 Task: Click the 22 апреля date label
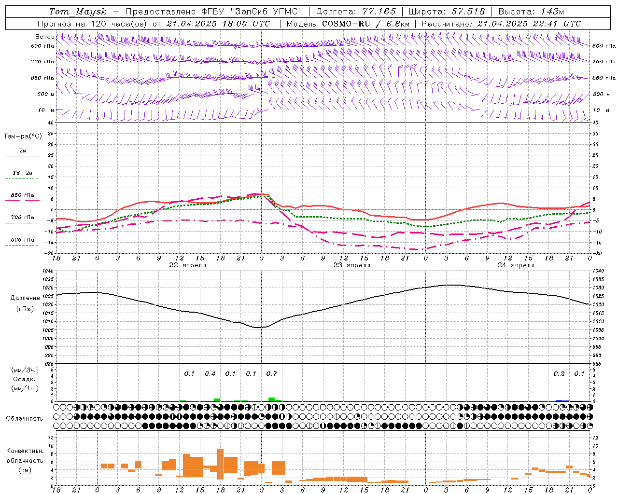187,265
